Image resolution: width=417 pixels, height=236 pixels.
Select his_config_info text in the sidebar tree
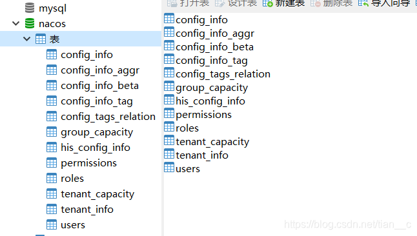coord(96,148)
